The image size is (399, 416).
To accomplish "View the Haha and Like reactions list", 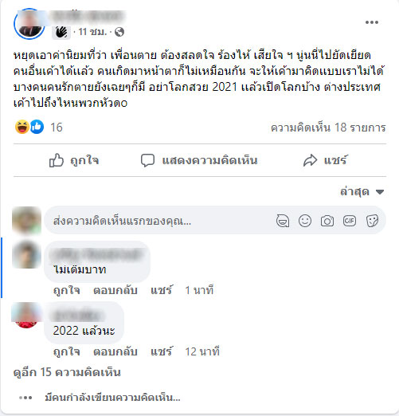I will 38,127.
